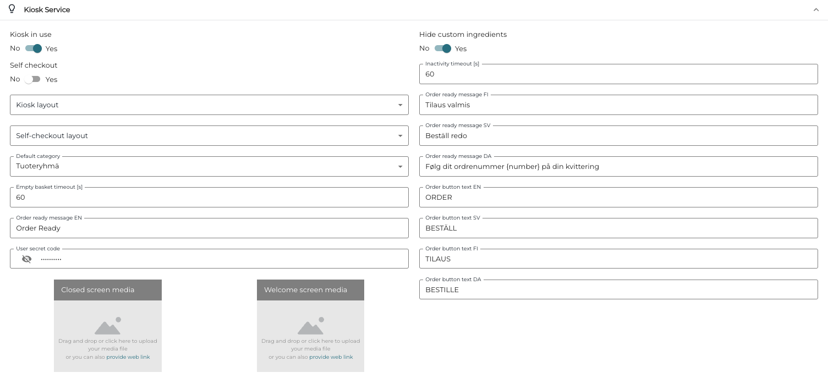This screenshot has width=828, height=383.
Task: Edit the Order ready message EN field
Action: (209, 228)
